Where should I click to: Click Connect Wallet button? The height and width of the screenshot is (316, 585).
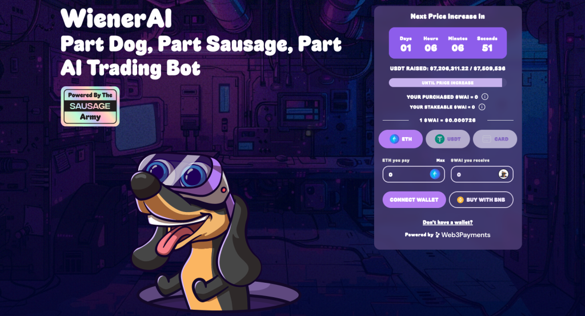click(414, 199)
